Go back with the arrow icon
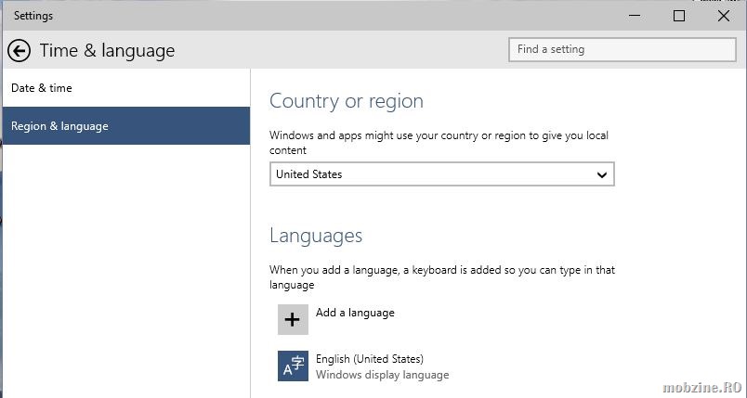This screenshot has width=747, height=398. coord(20,50)
